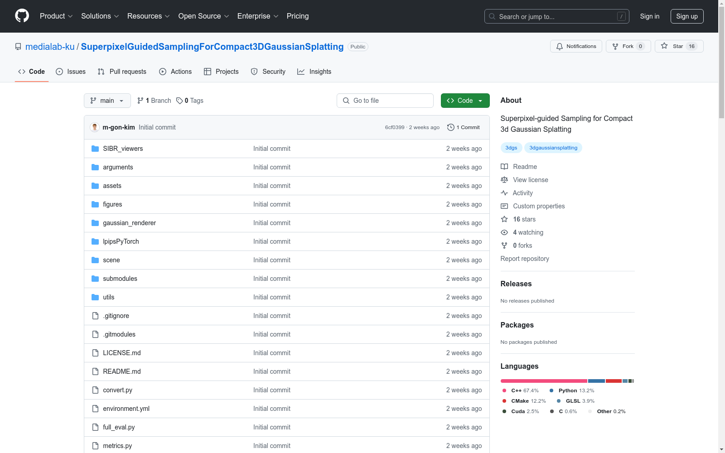Click the Sign in link

pos(650,16)
